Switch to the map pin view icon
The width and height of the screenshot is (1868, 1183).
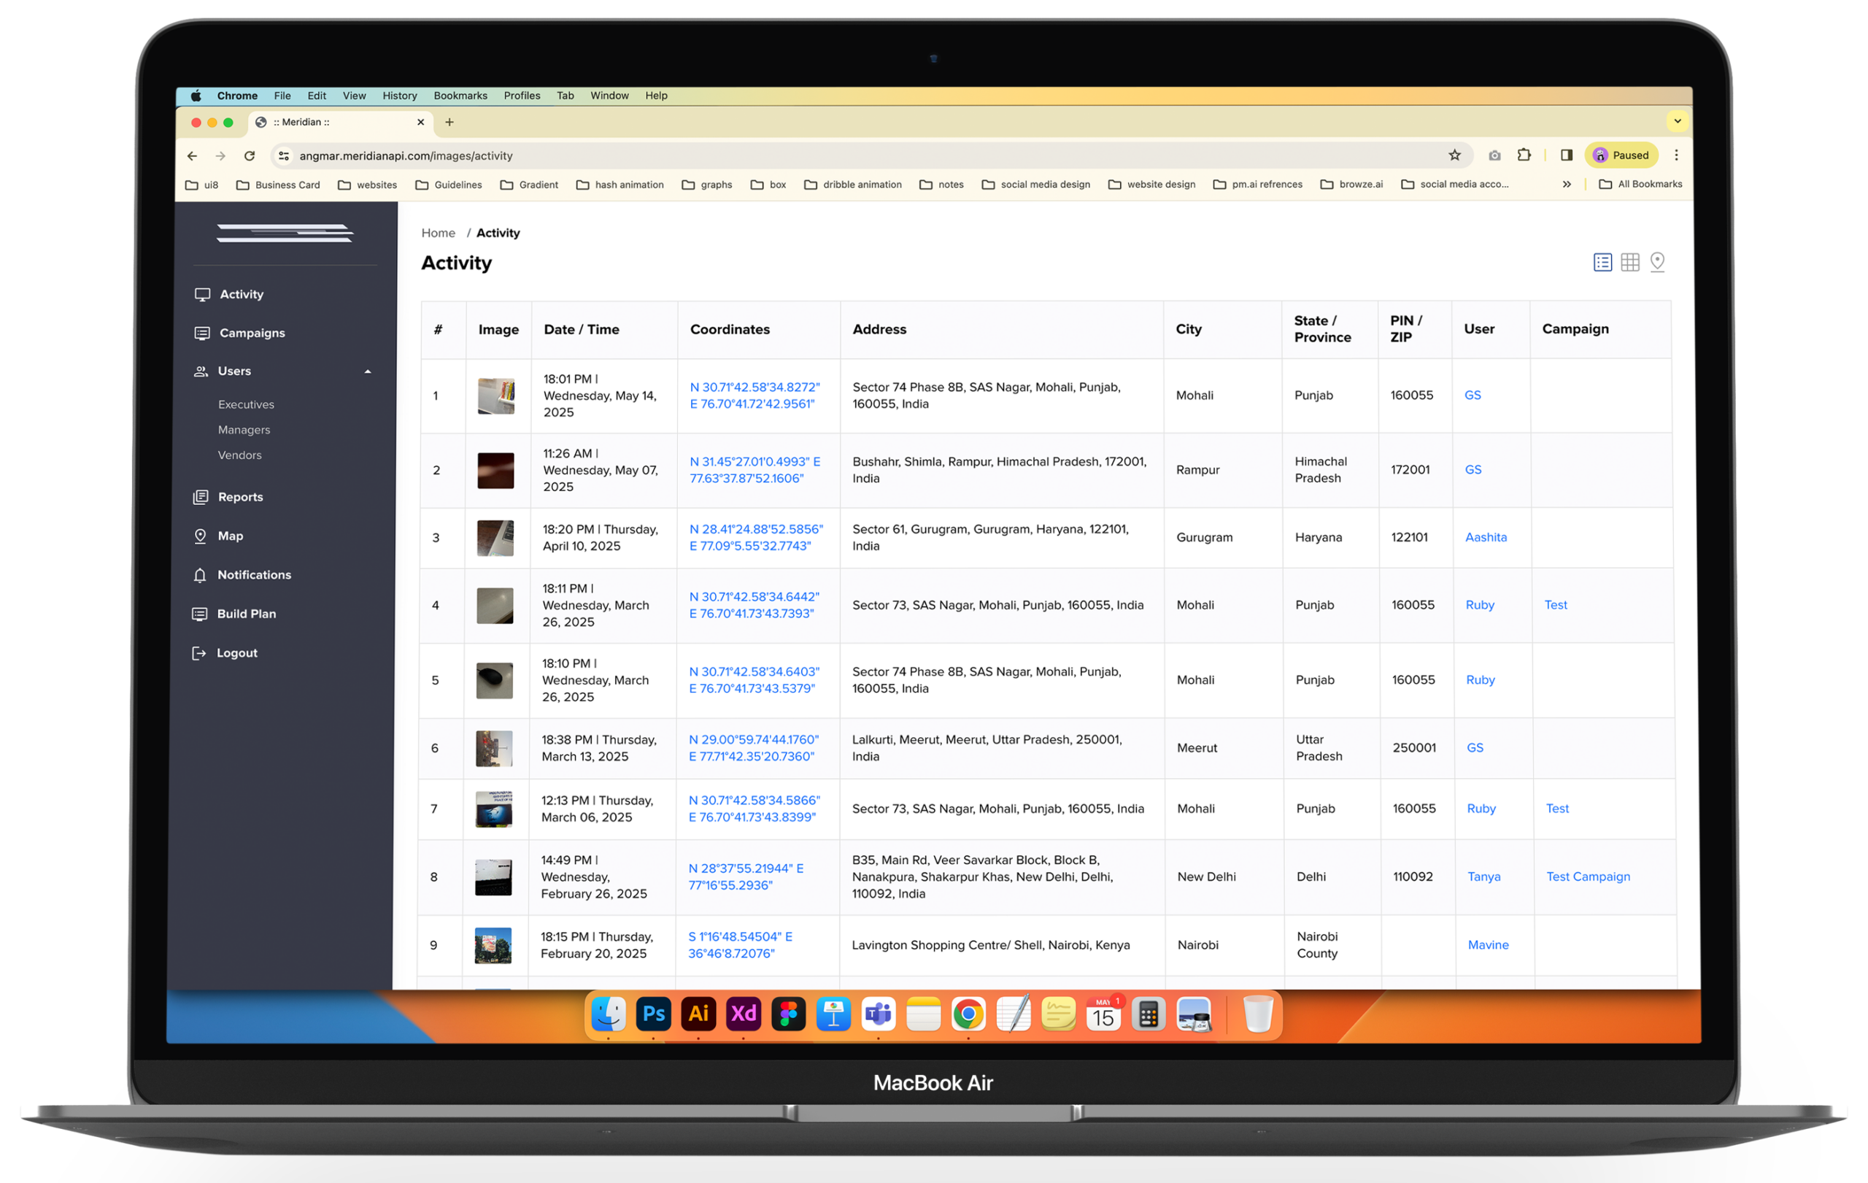[1657, 262]
